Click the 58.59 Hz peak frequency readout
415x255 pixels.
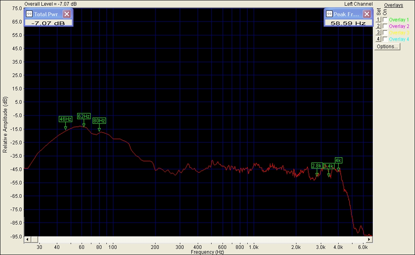click(x=348, y=23)
